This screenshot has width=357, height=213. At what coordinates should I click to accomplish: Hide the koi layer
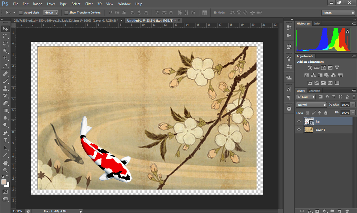pyautogui.click(x=299, y=121)
